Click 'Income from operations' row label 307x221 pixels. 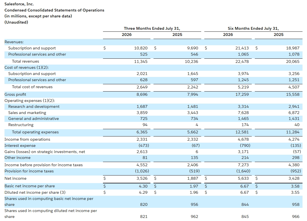coord(27,139)
